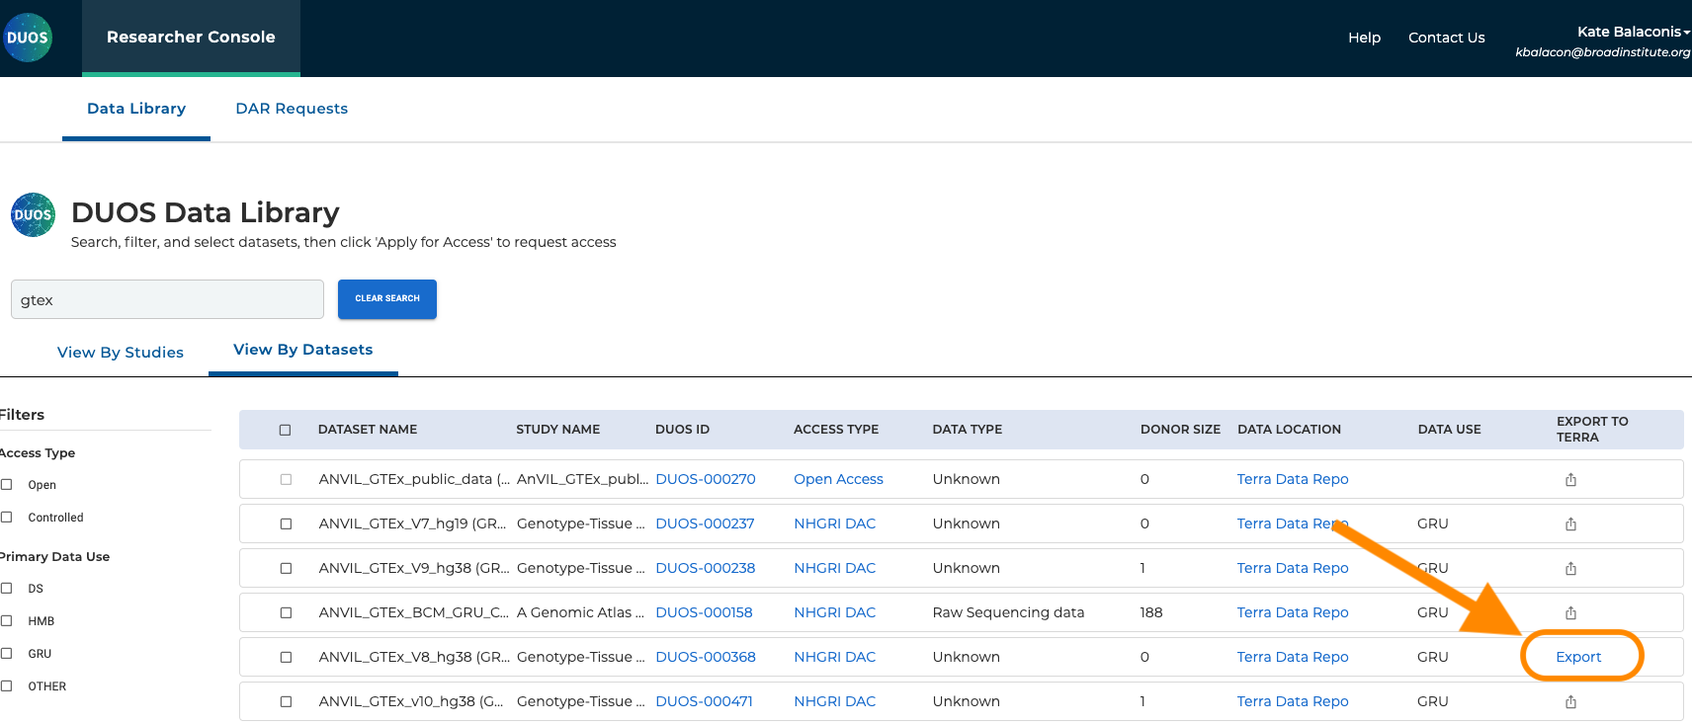Enable the GRU primary data use filter
This screenshot has width=1692, height=725.
[7, 653]
